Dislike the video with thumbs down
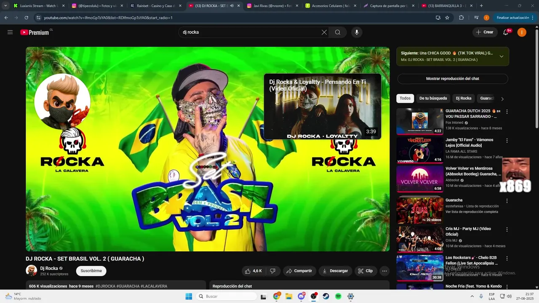Screen dimensions: 539x303 272,271
